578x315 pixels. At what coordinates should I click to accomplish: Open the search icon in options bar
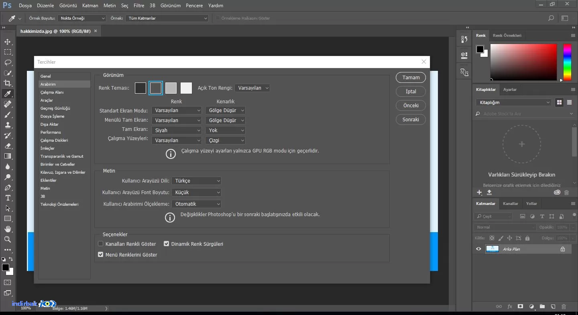[x=551, y=18]
